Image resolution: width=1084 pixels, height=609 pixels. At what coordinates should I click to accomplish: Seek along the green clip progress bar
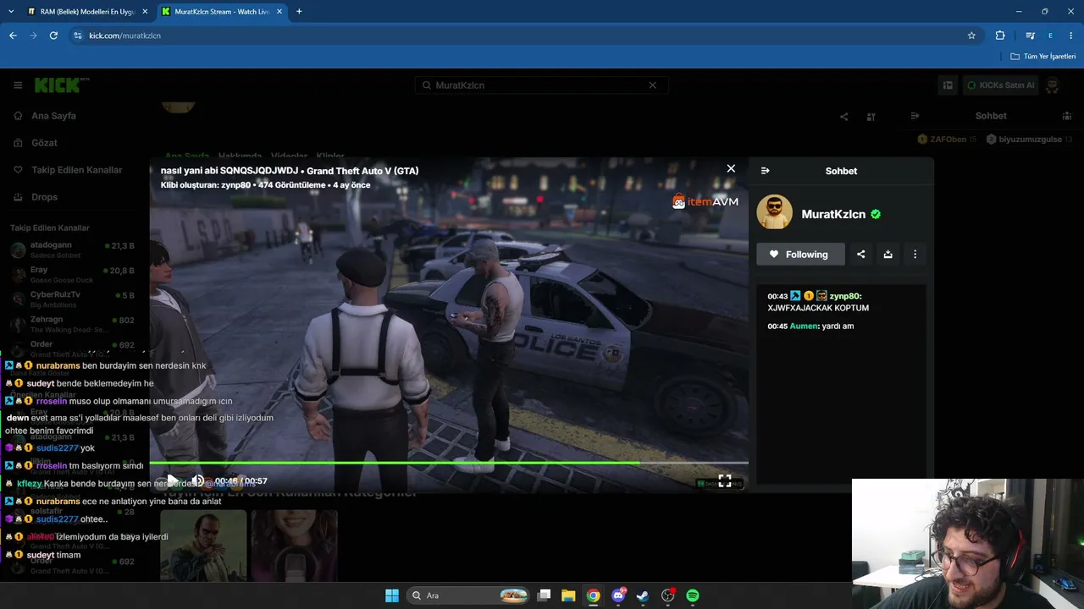(449, 463)
